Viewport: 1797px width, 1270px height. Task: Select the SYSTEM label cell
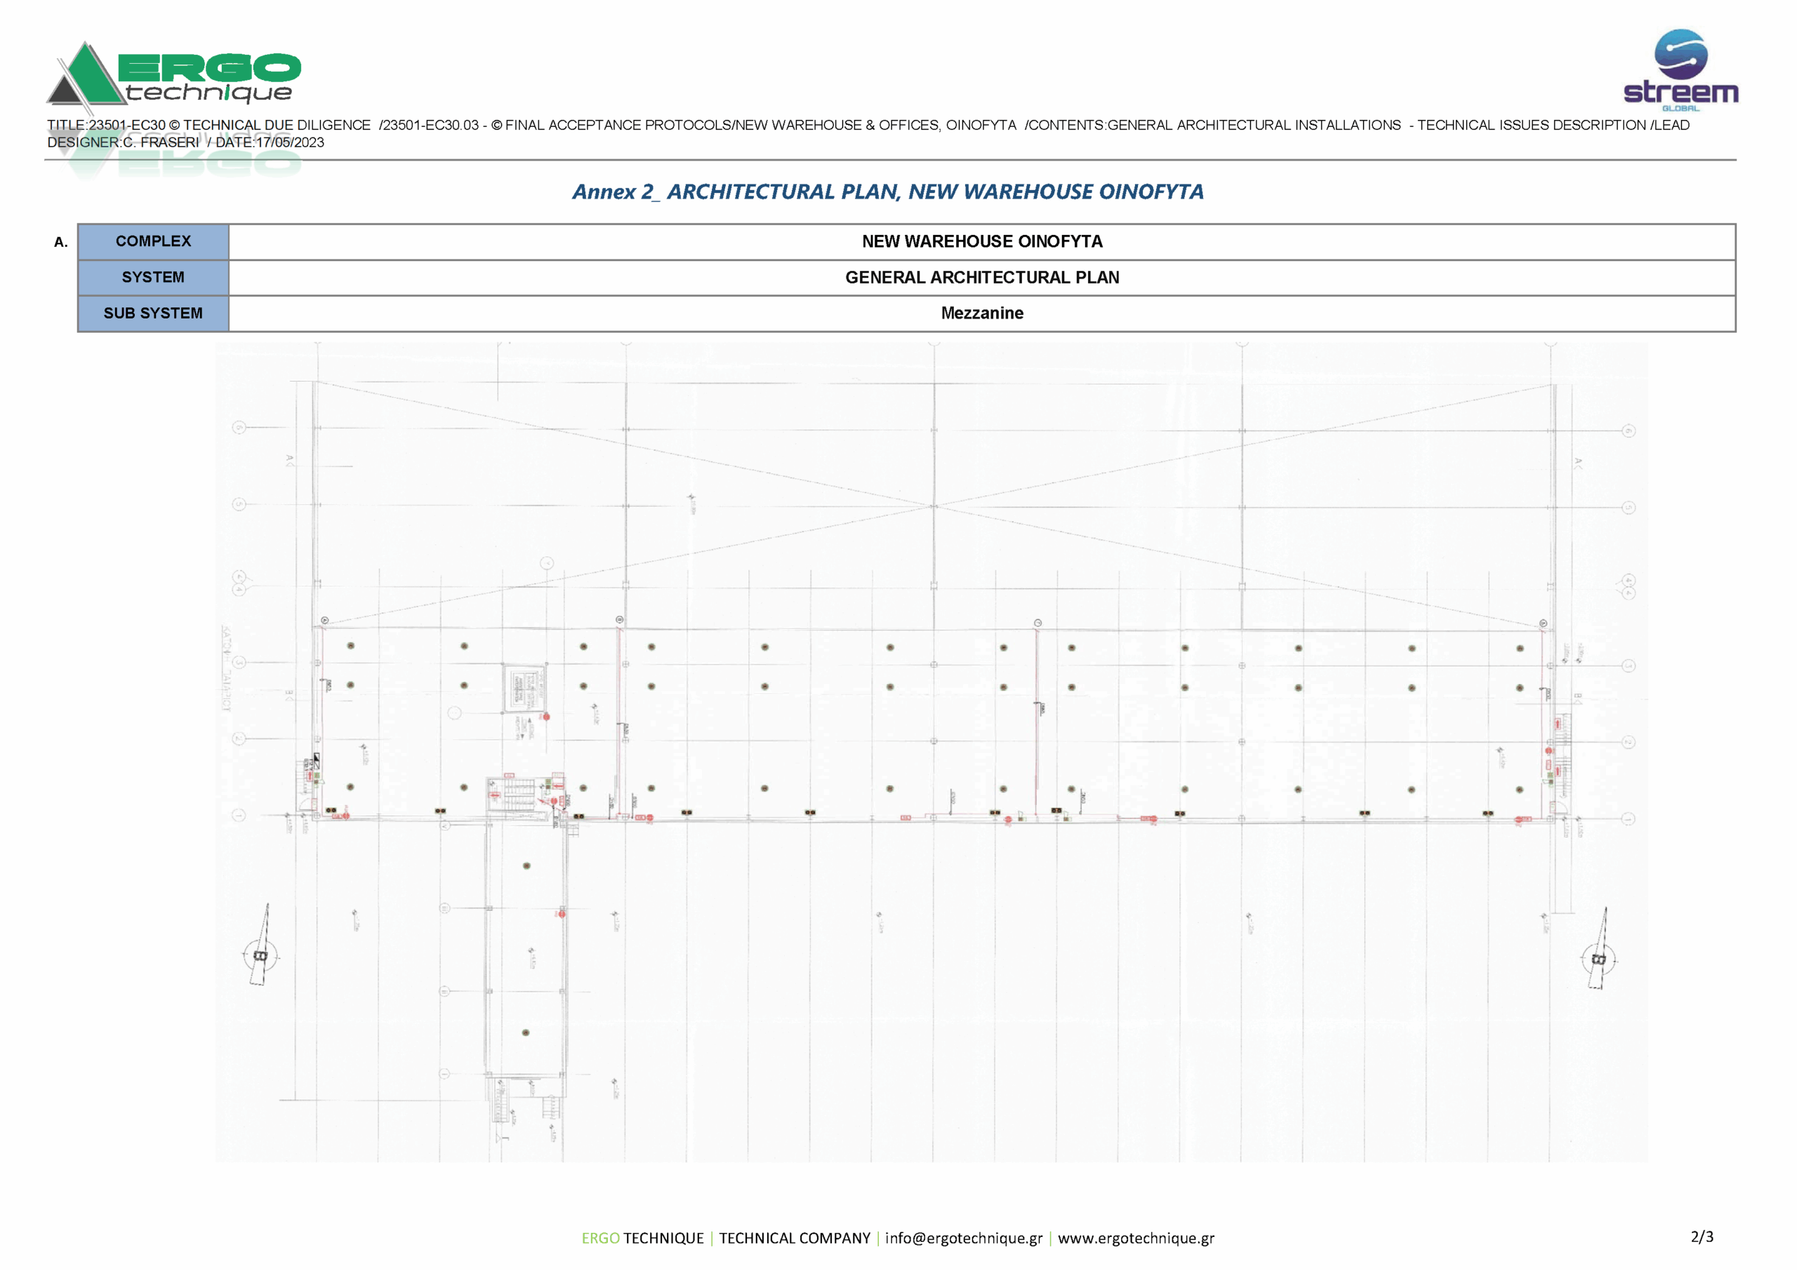click(x=154, y=277)
